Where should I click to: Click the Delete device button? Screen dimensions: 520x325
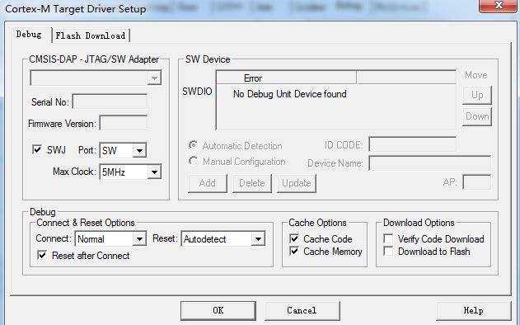[252, 183]
